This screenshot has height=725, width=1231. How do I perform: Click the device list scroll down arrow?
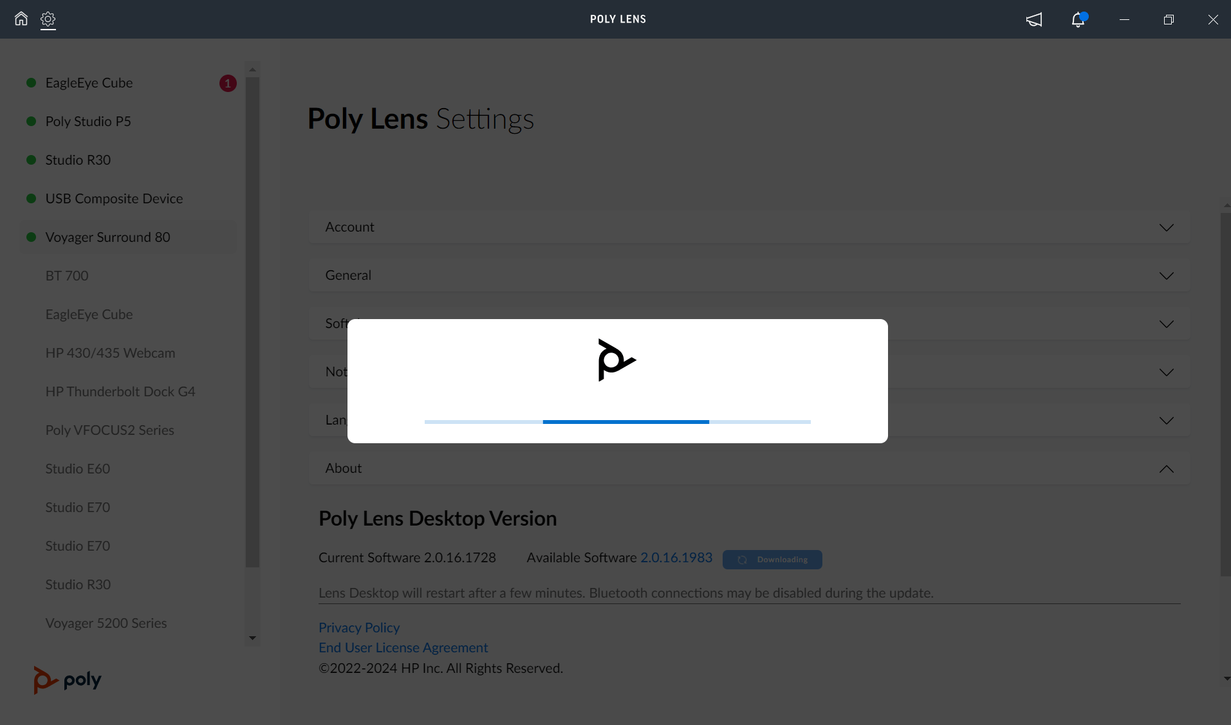[x=252, y=638]
